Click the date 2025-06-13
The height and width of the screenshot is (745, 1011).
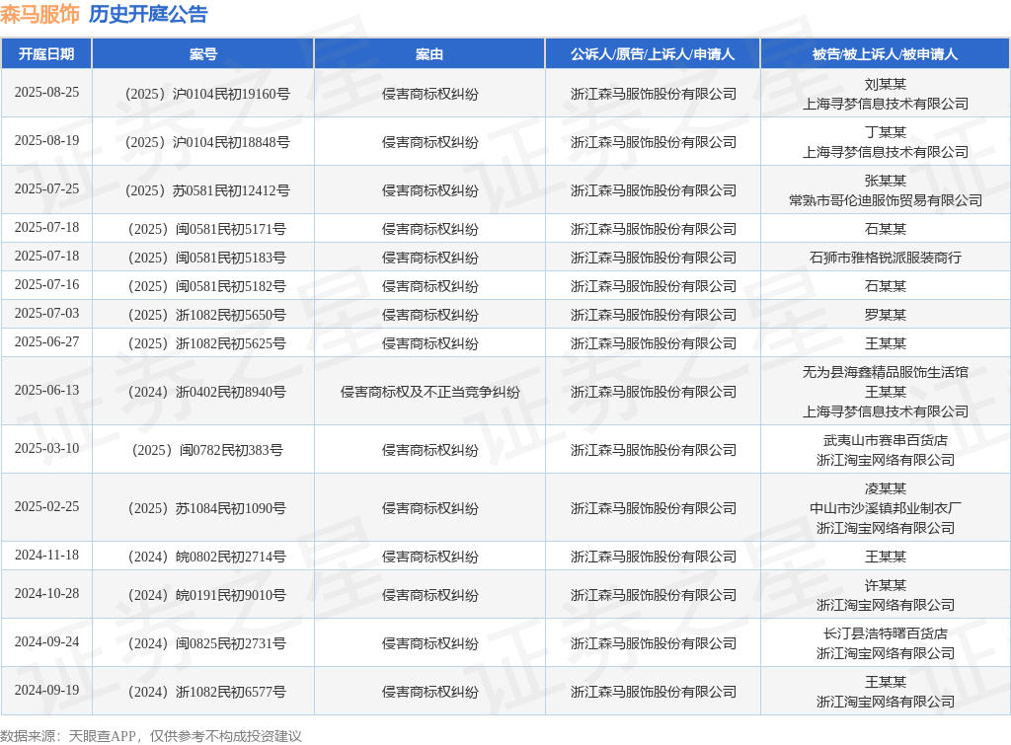[x=46, y=390]
